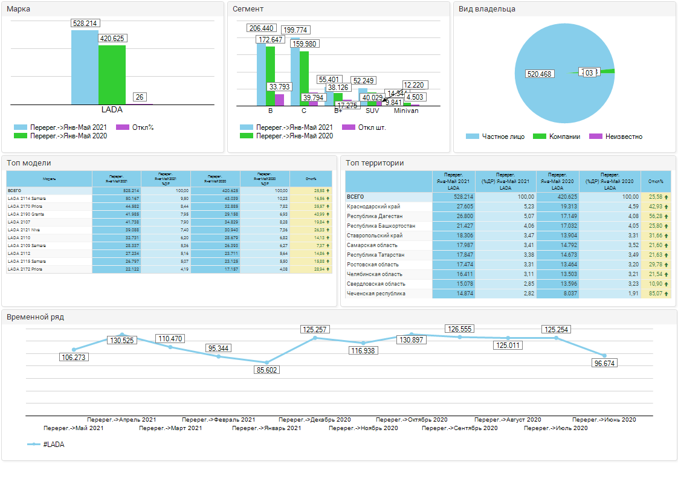
Task: Click the growth arrow for LADA 2170 Priora
Action: point(328,207)
